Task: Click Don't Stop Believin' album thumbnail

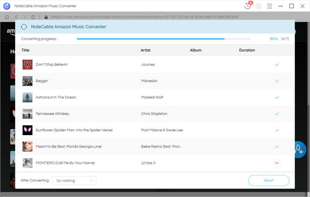Action: [x=27, y=64]
